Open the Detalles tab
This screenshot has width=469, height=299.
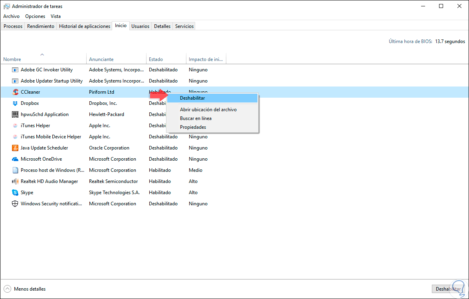(x=162, y=26)
